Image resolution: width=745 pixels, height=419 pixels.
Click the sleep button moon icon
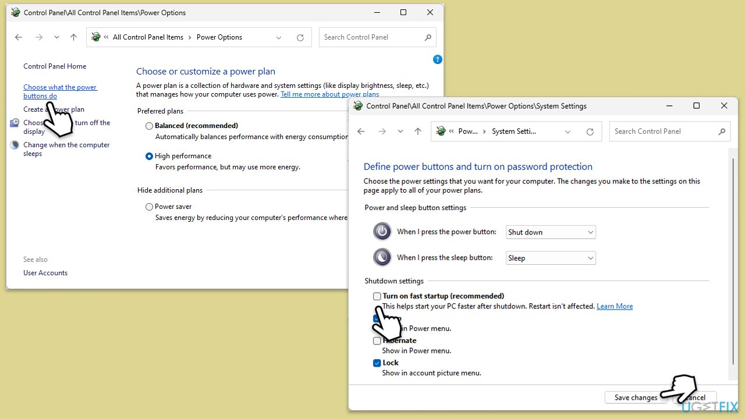click(382, 257)
